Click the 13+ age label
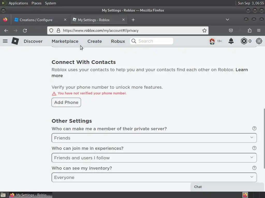The height and width of the screenshot is (198, 265). click(x=219, y=41)
